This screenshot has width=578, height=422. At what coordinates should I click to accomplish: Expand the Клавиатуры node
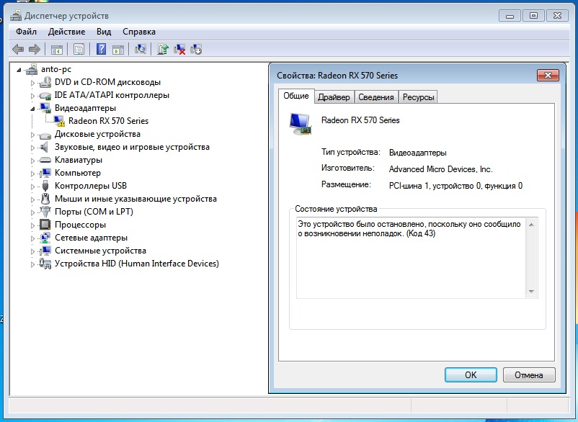(32, 161)
